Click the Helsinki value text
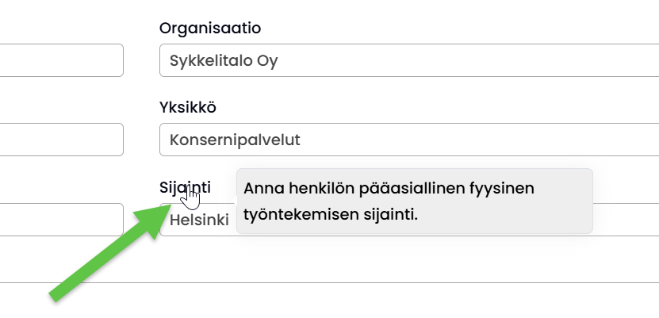The height and width of the screenshot is (318, 659). pyautogui.click(x=198, y=220)
